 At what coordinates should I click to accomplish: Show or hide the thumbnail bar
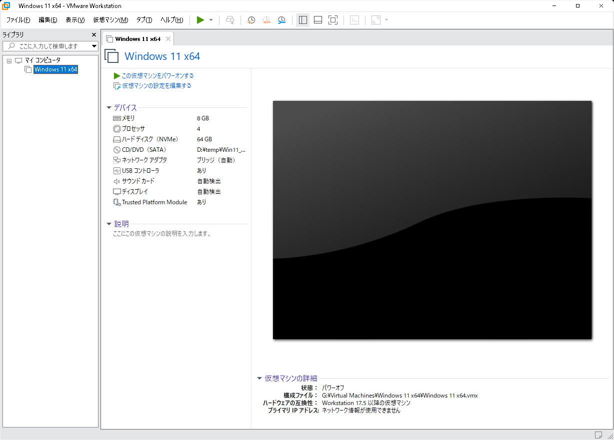click(x=318, y=20)
